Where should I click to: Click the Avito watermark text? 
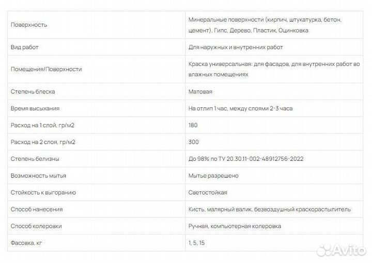(x=349, y=249)
